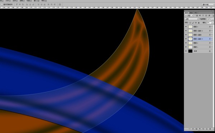The height and width of the screenshot is (133, 215).
Task: Expand the opacity slider arrow
Action: (x=212, y=19)
